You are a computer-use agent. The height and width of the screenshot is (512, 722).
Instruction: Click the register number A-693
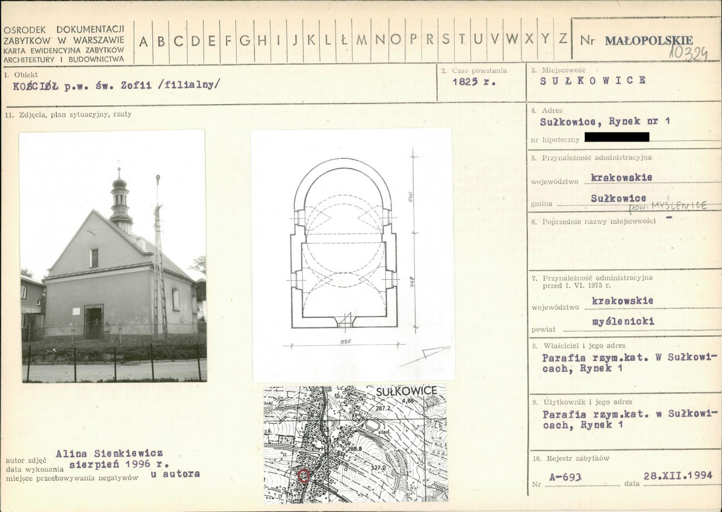click(x=565, y=478)
